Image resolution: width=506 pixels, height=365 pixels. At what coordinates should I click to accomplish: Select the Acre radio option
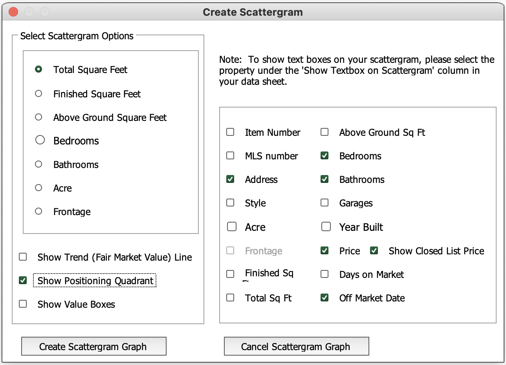pos(38,188)
